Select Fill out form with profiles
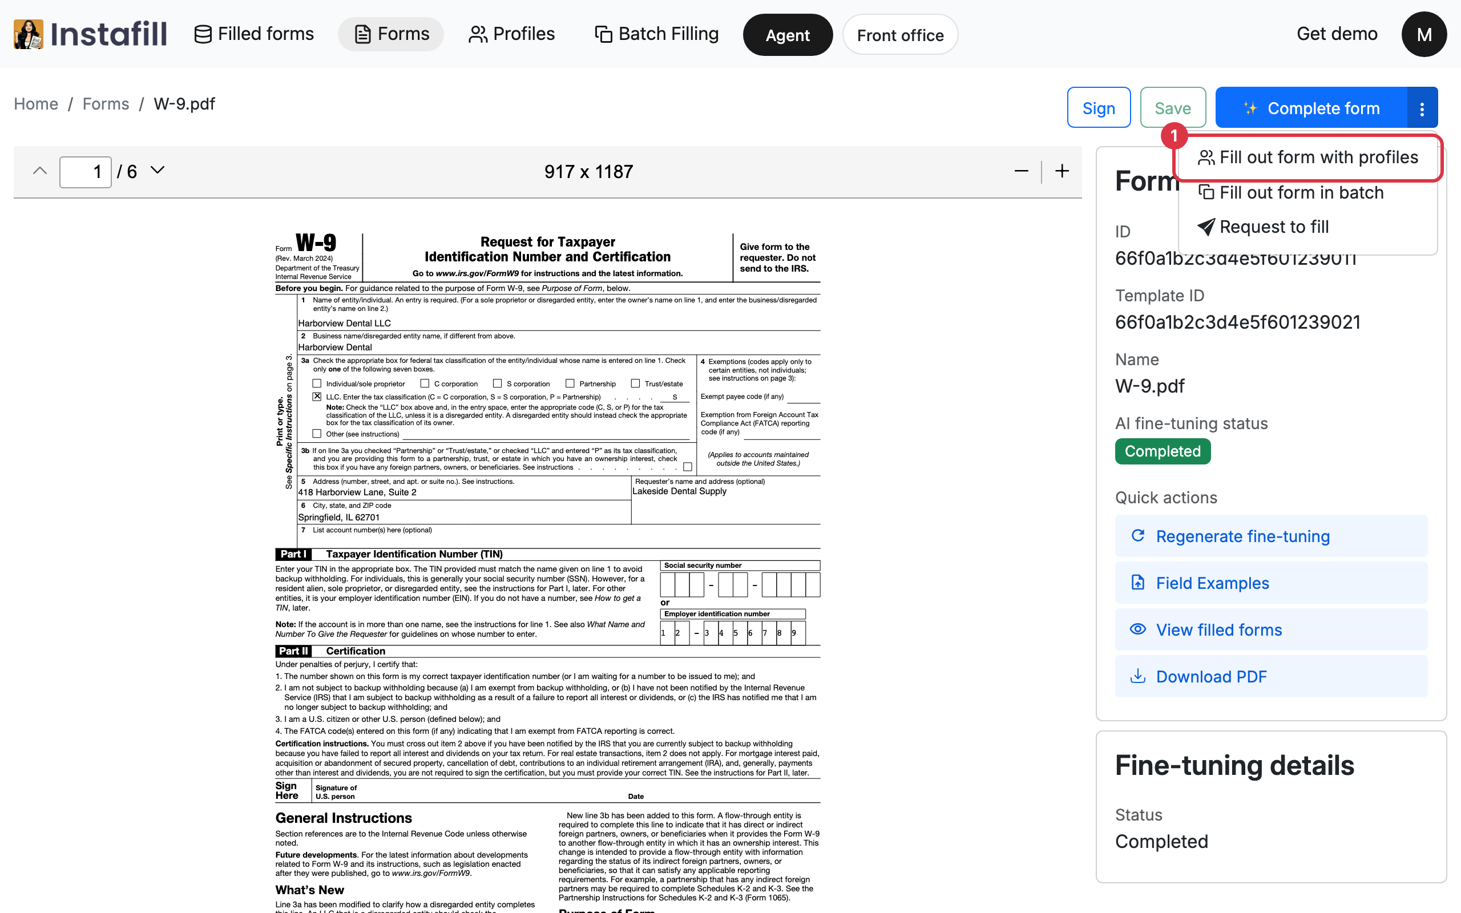Viewport: 1461px width, 913px height. coord(1307,157)
